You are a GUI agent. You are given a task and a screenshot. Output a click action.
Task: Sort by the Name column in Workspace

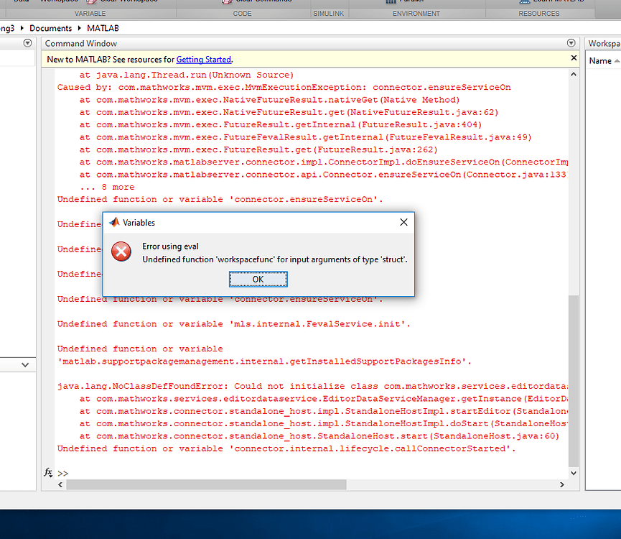(602, 60)
